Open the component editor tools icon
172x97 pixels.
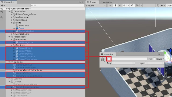coord(158,5)
